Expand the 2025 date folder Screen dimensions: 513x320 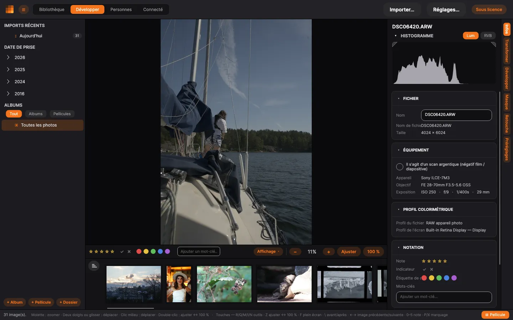(8, 69)
